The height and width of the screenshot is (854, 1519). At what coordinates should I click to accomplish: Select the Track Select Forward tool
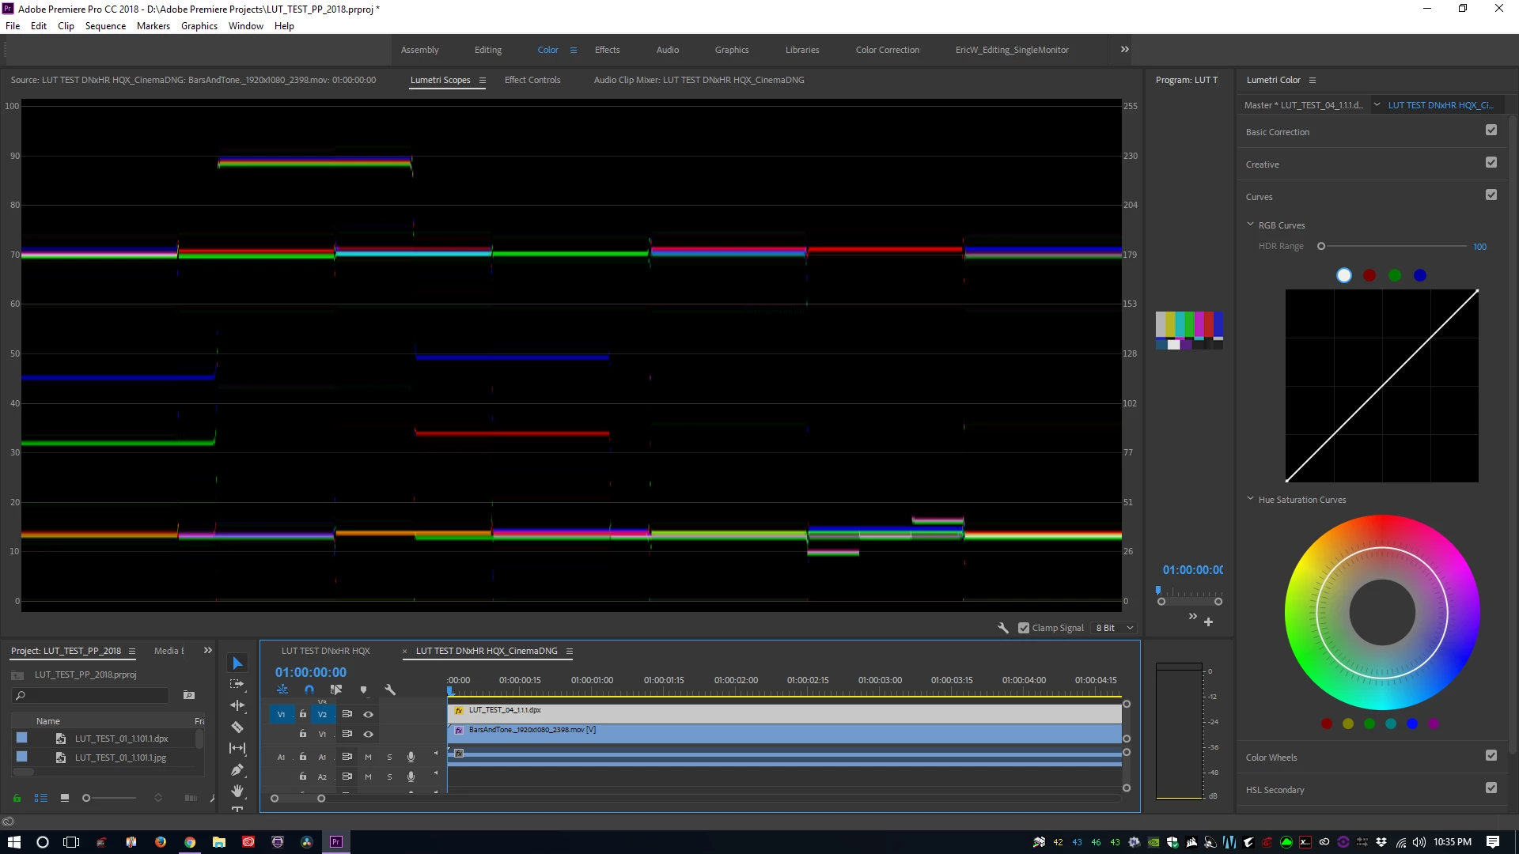(x=237, y=684)
